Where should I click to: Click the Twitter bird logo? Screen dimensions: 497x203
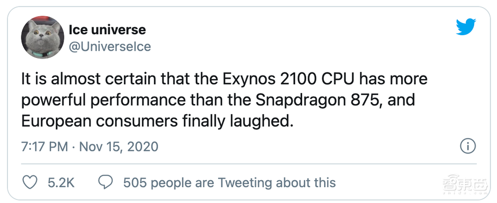[x=466, y=28]
